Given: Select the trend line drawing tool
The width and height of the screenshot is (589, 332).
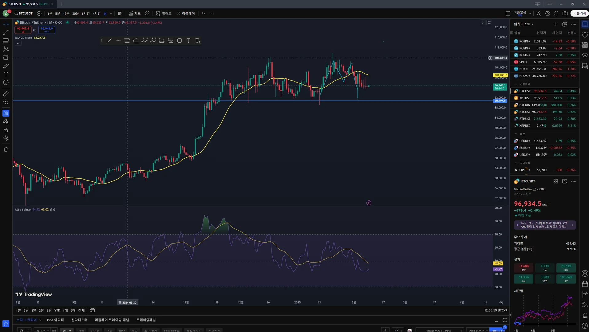Looking at the screenshot, I should pos(6,32).
